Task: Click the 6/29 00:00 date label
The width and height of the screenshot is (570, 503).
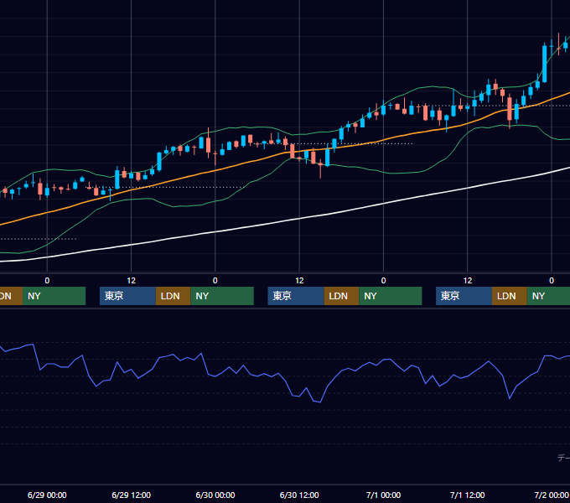Action: 47,495
